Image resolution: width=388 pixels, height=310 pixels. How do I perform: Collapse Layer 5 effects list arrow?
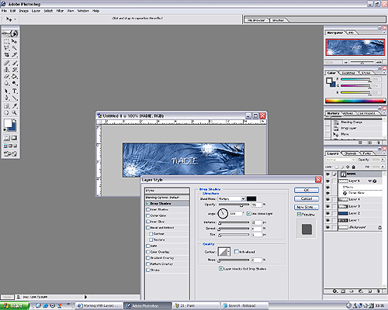tap(370, 181)
